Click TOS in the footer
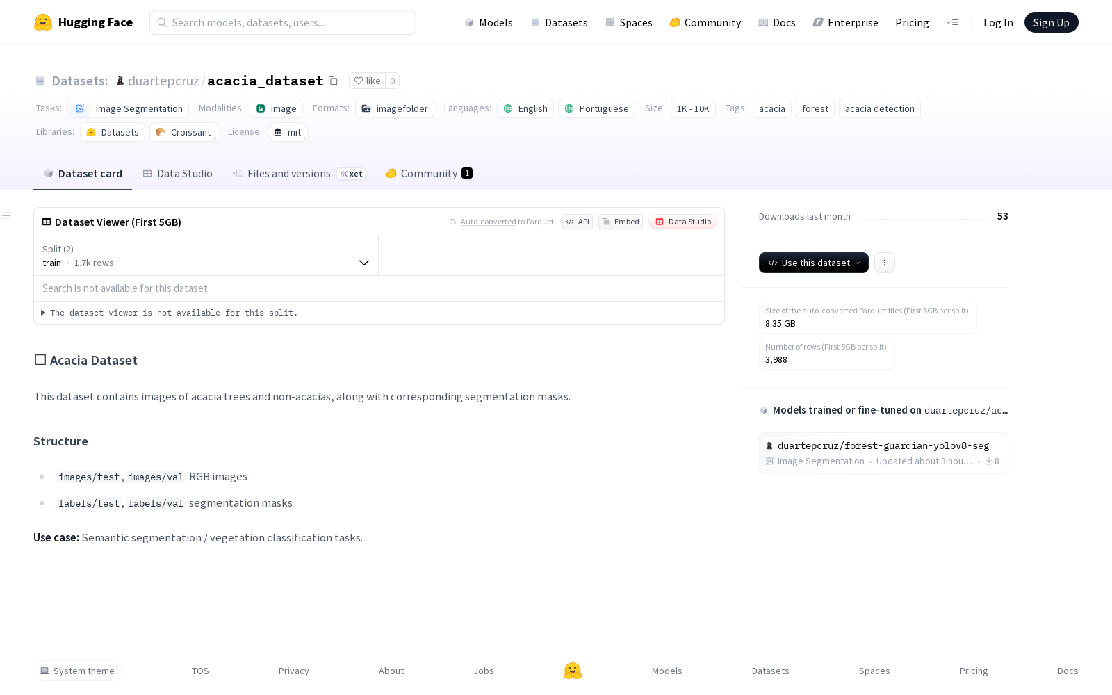This screenshot has height=695, width=1112. coord(200,671)
